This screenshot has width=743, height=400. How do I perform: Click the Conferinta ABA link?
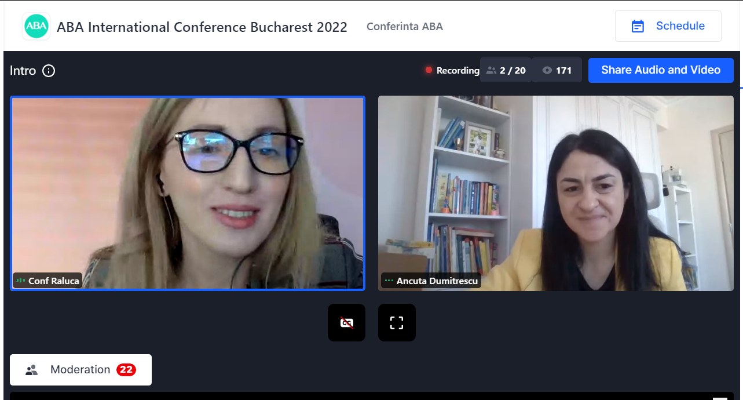[x=404, y=27]
